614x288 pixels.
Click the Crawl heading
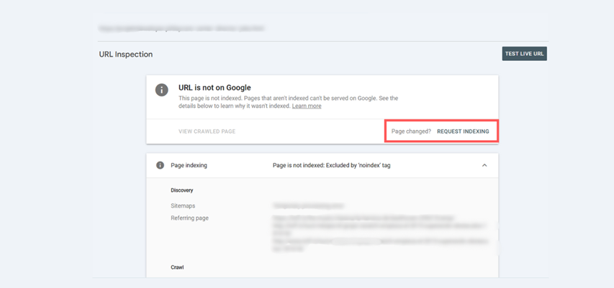tap(177, 268)
